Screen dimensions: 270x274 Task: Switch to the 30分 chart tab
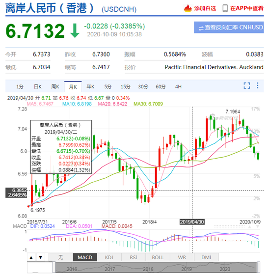[x=143, y=87]
